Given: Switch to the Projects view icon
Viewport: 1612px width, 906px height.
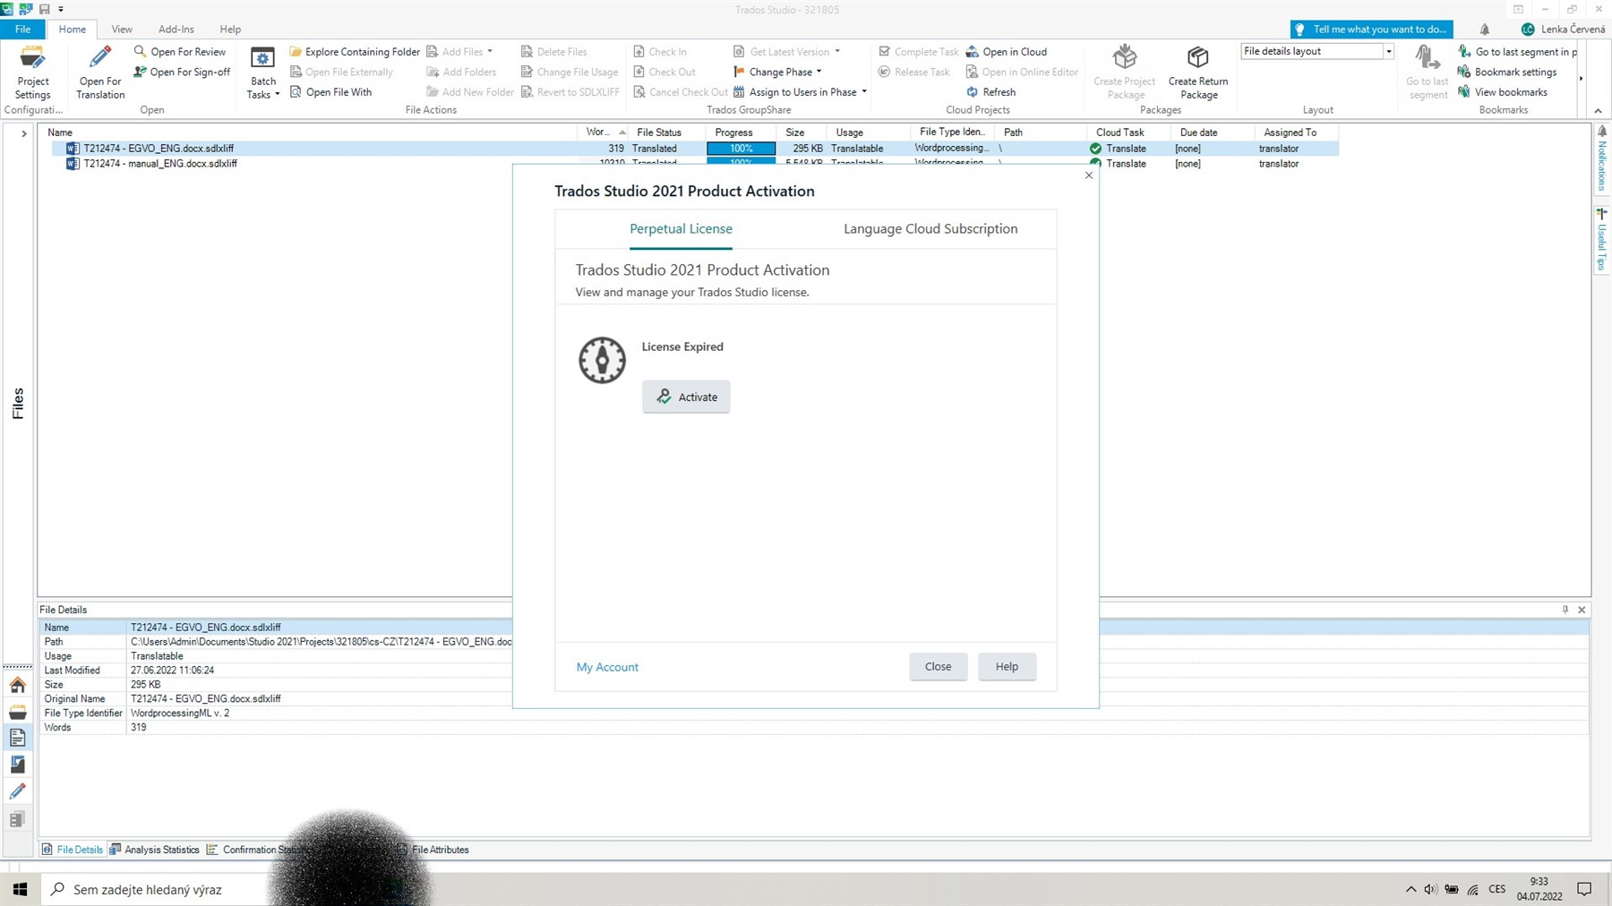Looking at the screenshot, I should click(x=18, y=712).
